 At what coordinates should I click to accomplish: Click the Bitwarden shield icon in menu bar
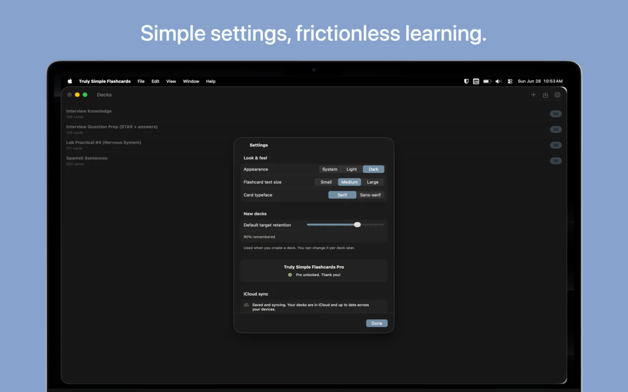(466, 81)
